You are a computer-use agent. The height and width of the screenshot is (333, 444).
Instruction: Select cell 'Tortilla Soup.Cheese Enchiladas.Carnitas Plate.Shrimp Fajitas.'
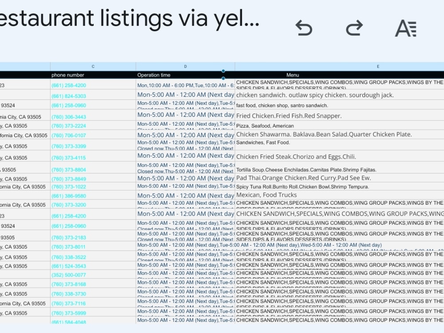tap(340, 168)
